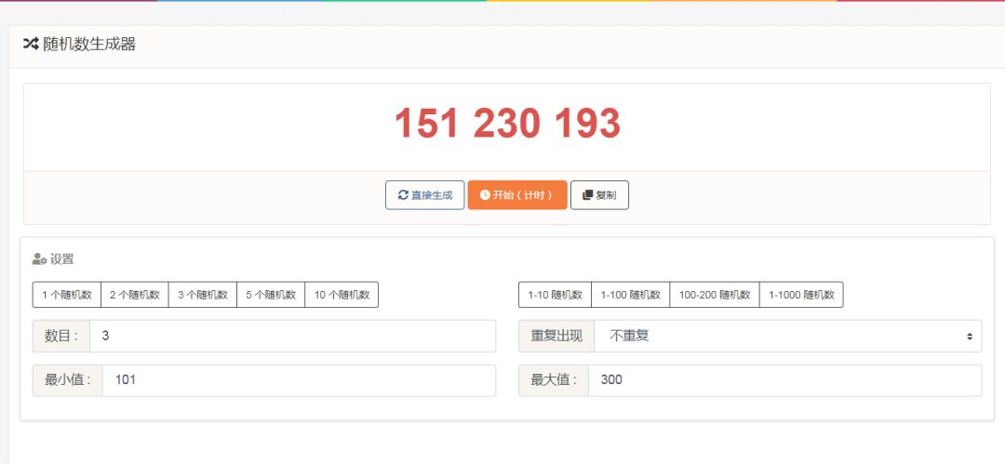Click the 随机数生成器 title text
1005x464 pixels.
pyautogui.click(x=89, y=45)
